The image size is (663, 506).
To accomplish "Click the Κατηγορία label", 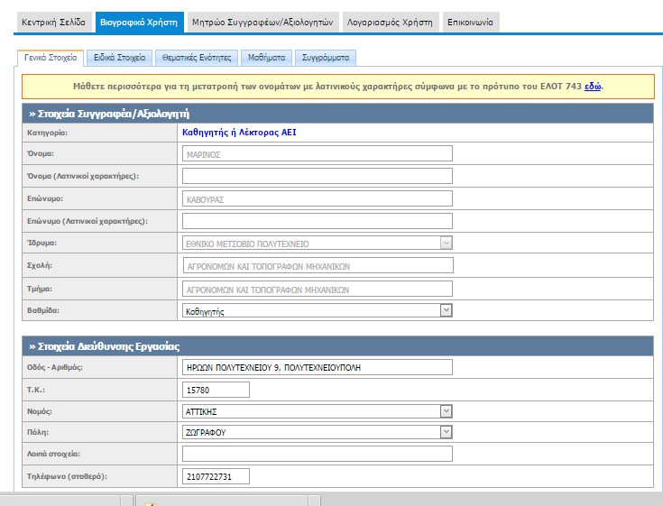I will [x=47, y=133].
